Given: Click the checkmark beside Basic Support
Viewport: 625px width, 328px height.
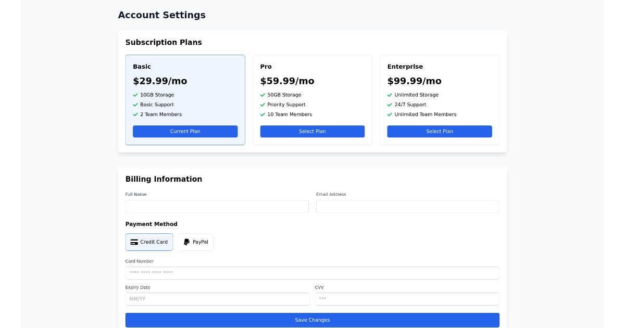Looking at the screenshot, I should click(135, 104).
